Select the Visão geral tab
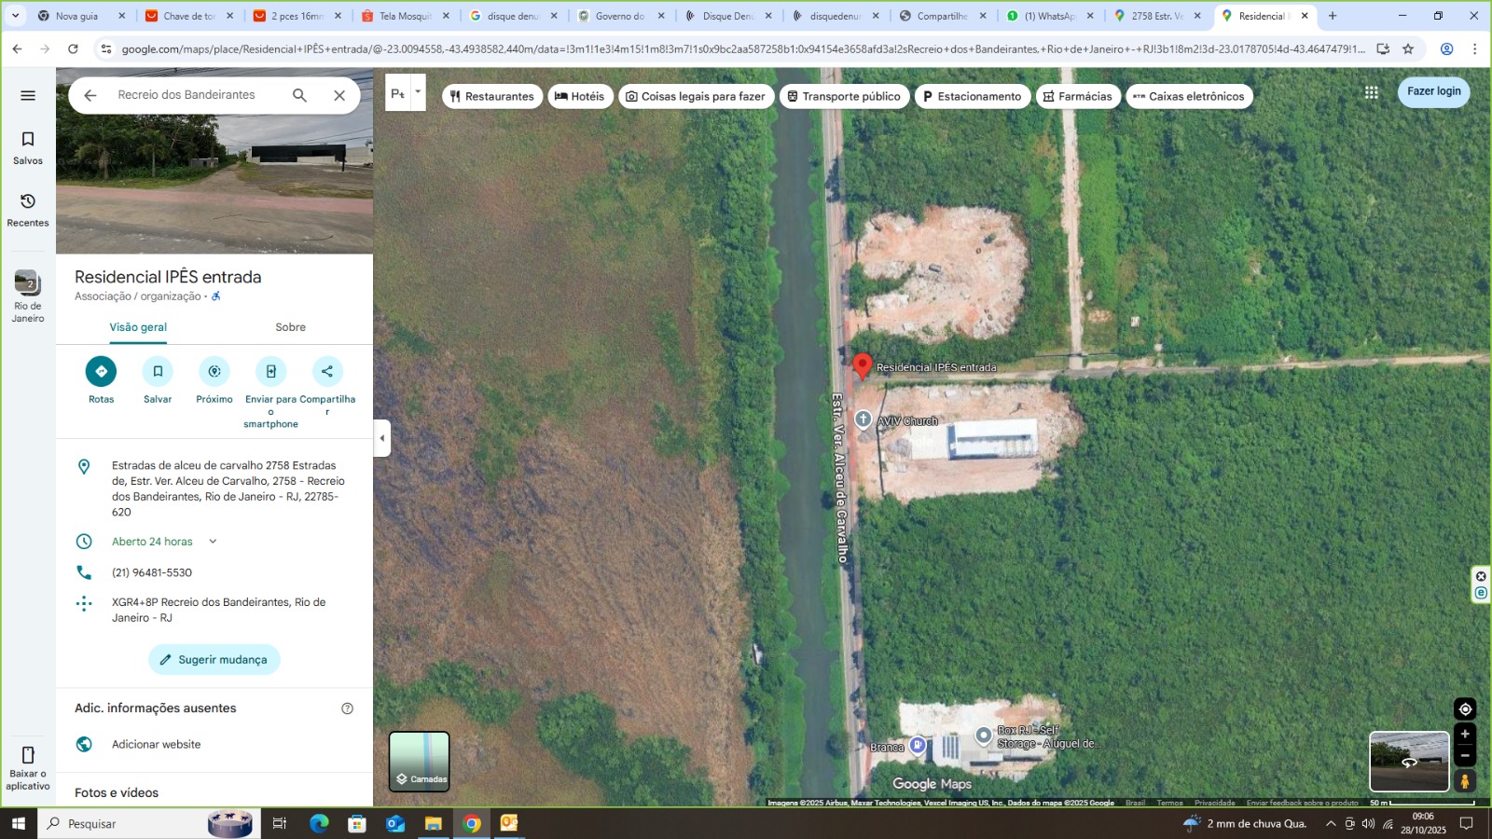The width and height of the screenshot is (1492, 839). [x=138, y=327]
